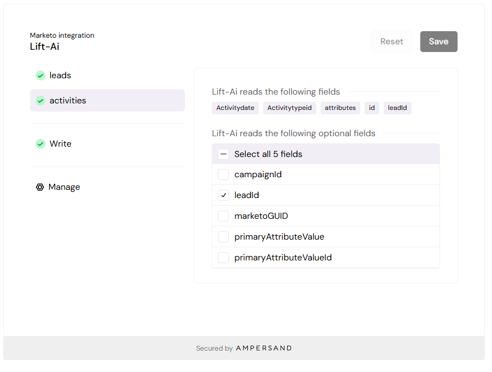Tick the primaryAttributeValueId checkbox
Screen dimensions: 492x372
[x=223, y=258]
